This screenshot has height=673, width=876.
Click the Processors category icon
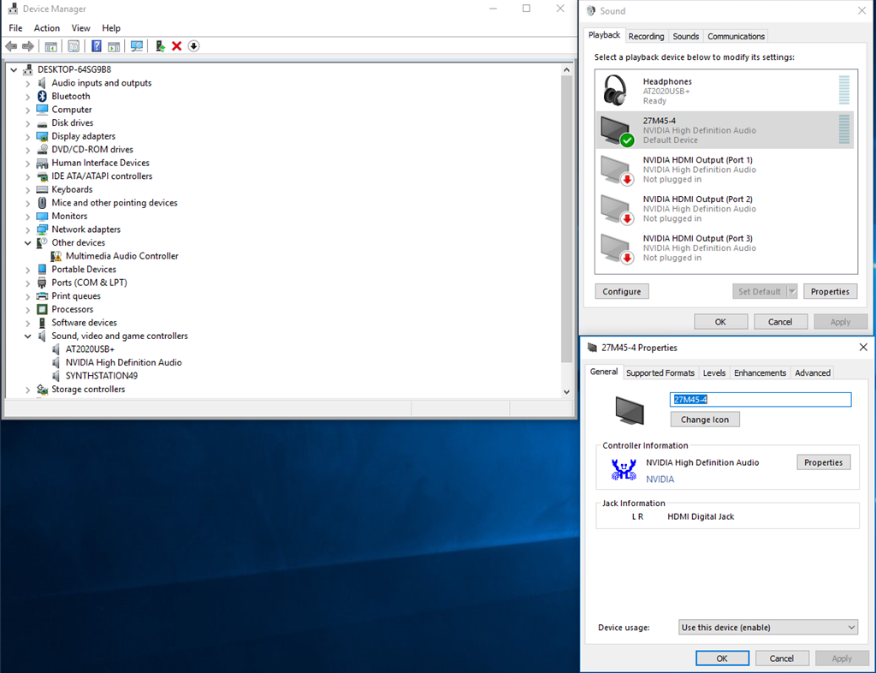42,310
